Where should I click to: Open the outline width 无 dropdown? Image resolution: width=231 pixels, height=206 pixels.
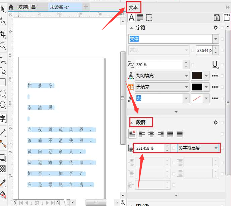pyautogui.click(x=186, y=98)
